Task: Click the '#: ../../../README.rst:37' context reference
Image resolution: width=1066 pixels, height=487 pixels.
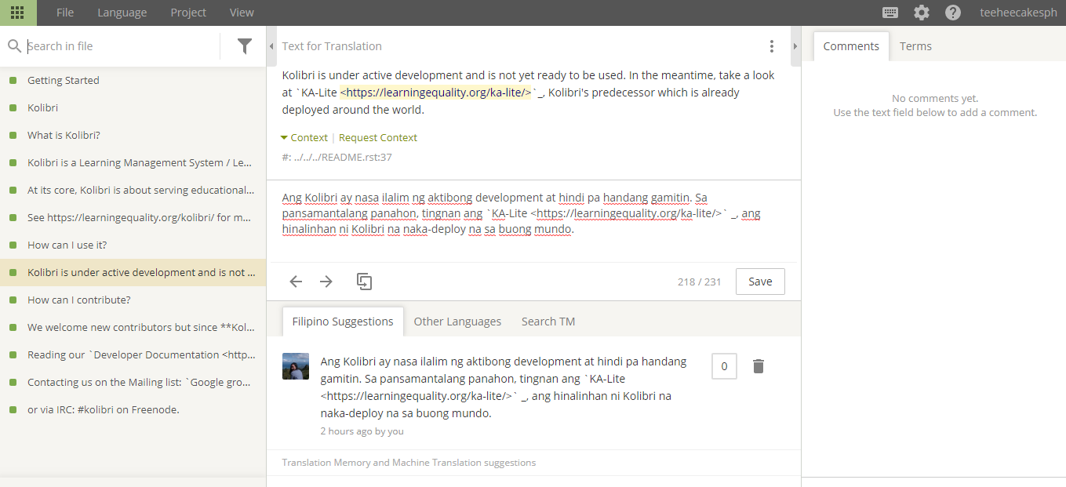Action: tap(337, 157)
